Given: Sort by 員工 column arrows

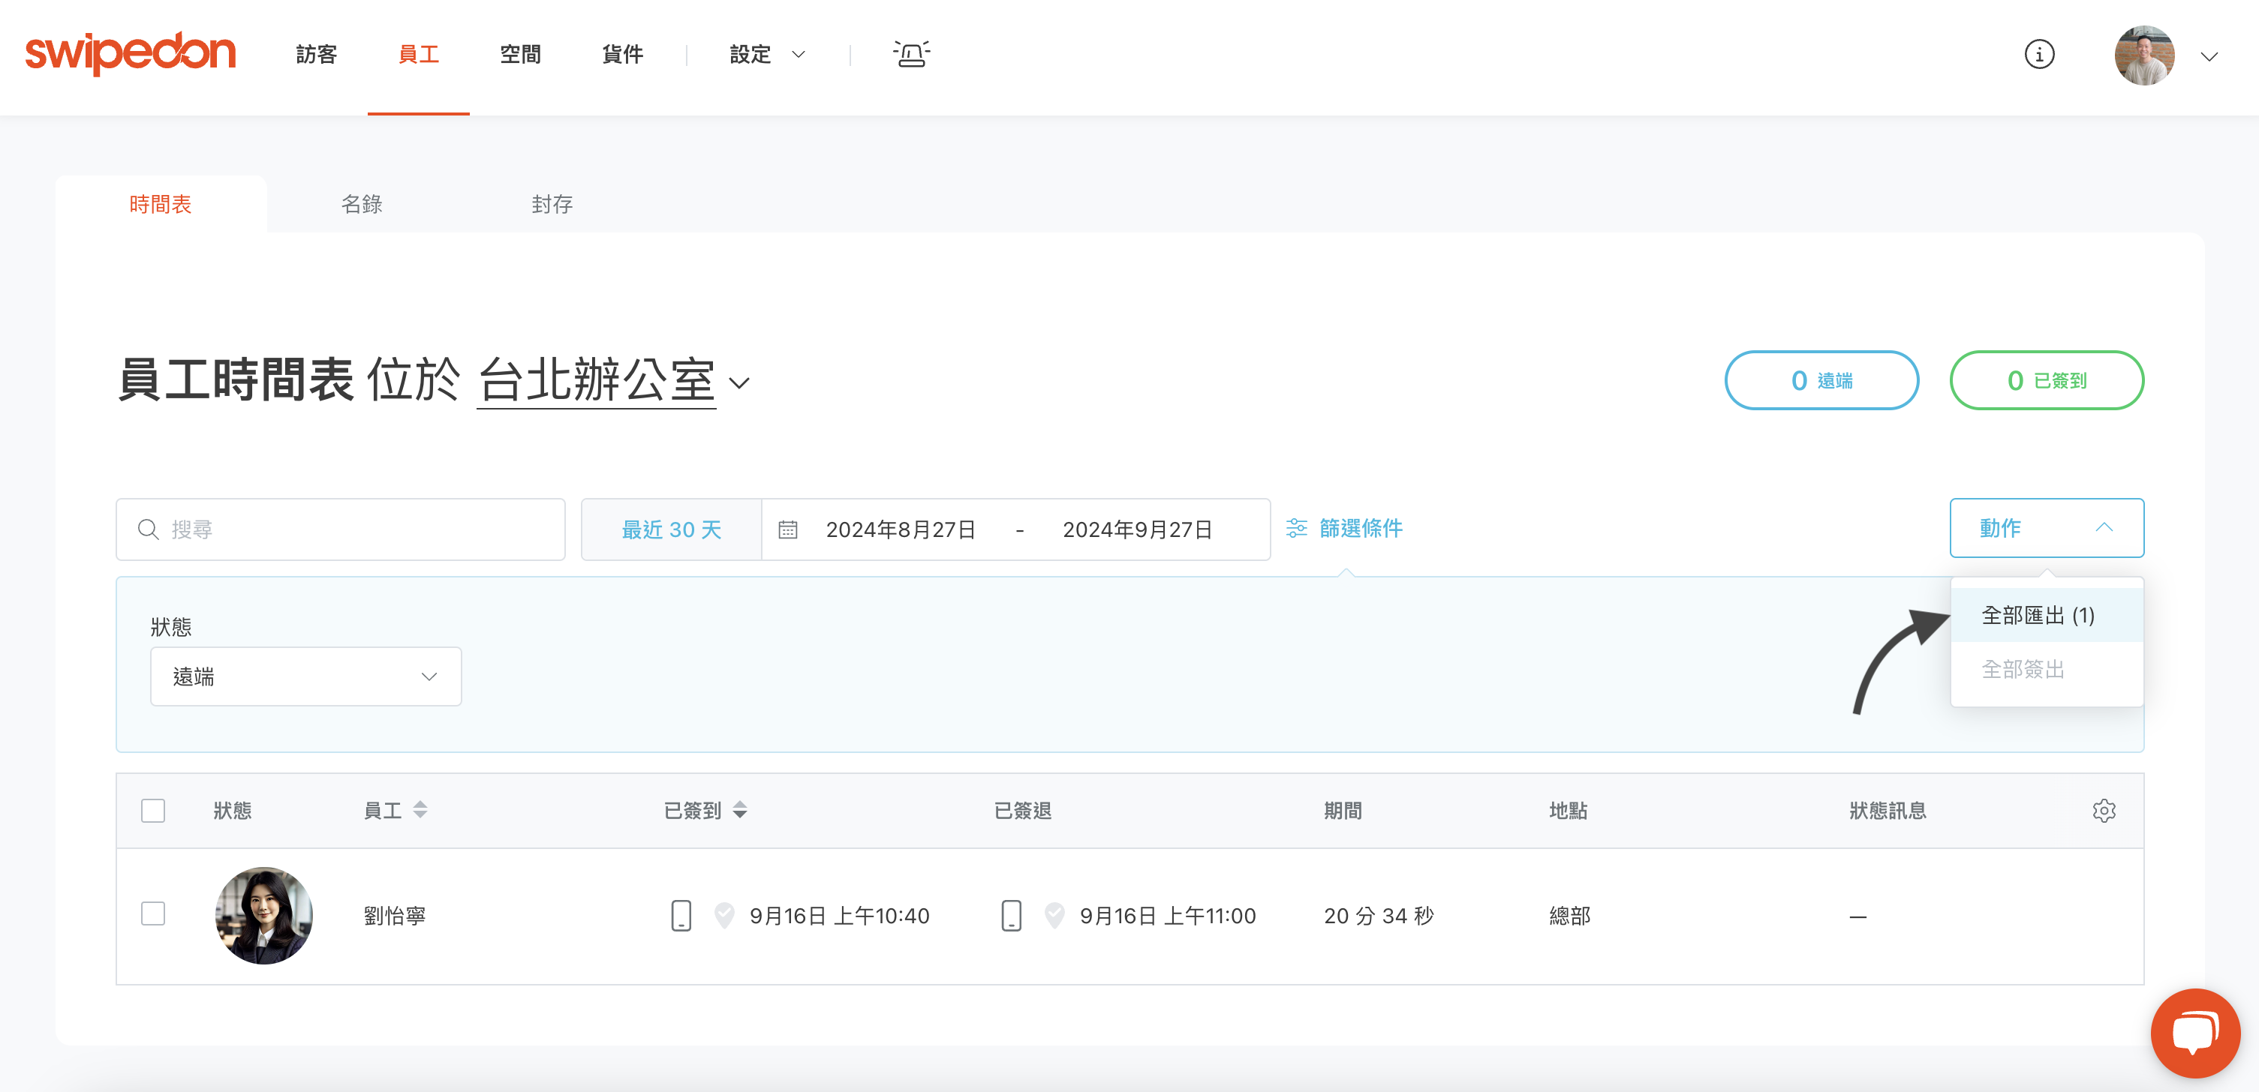Looking at the screenshot, I should coord(420,811).
